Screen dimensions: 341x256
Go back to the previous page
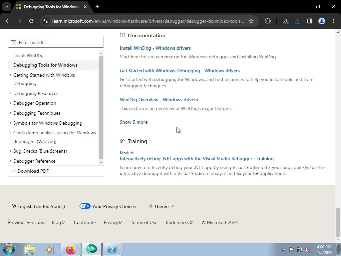tap(7, 21)
